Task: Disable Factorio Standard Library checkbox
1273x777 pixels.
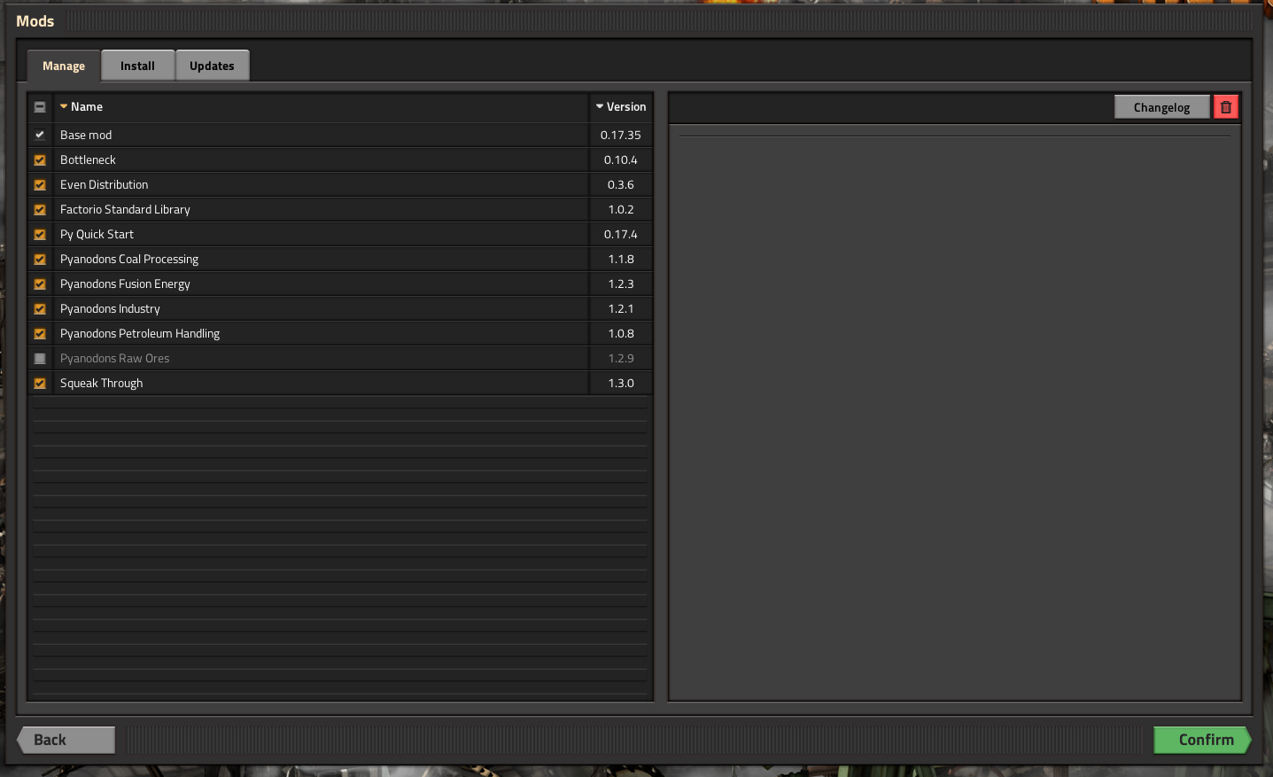Action: pyautogui.click(x=40, y=210)
